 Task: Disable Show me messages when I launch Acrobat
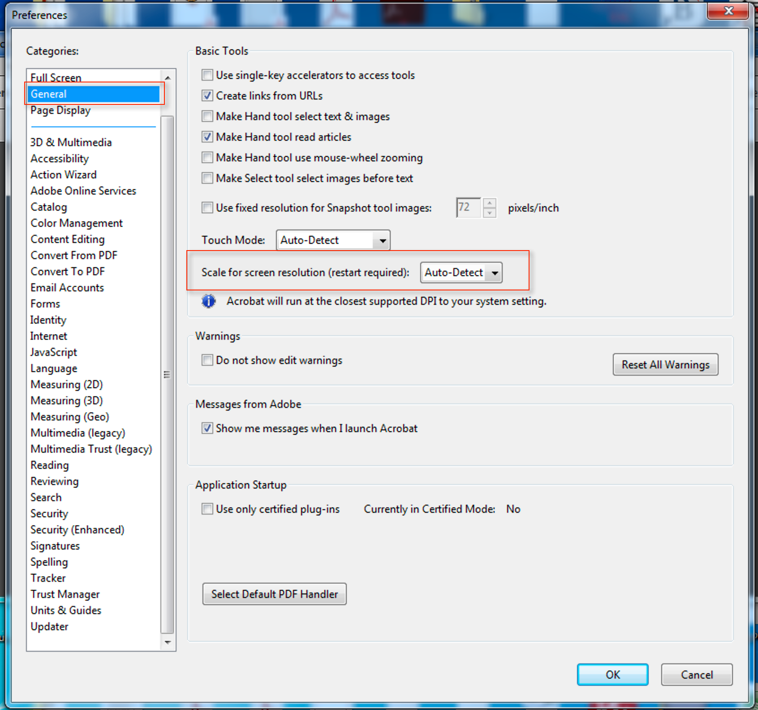(x=207, y=428)
